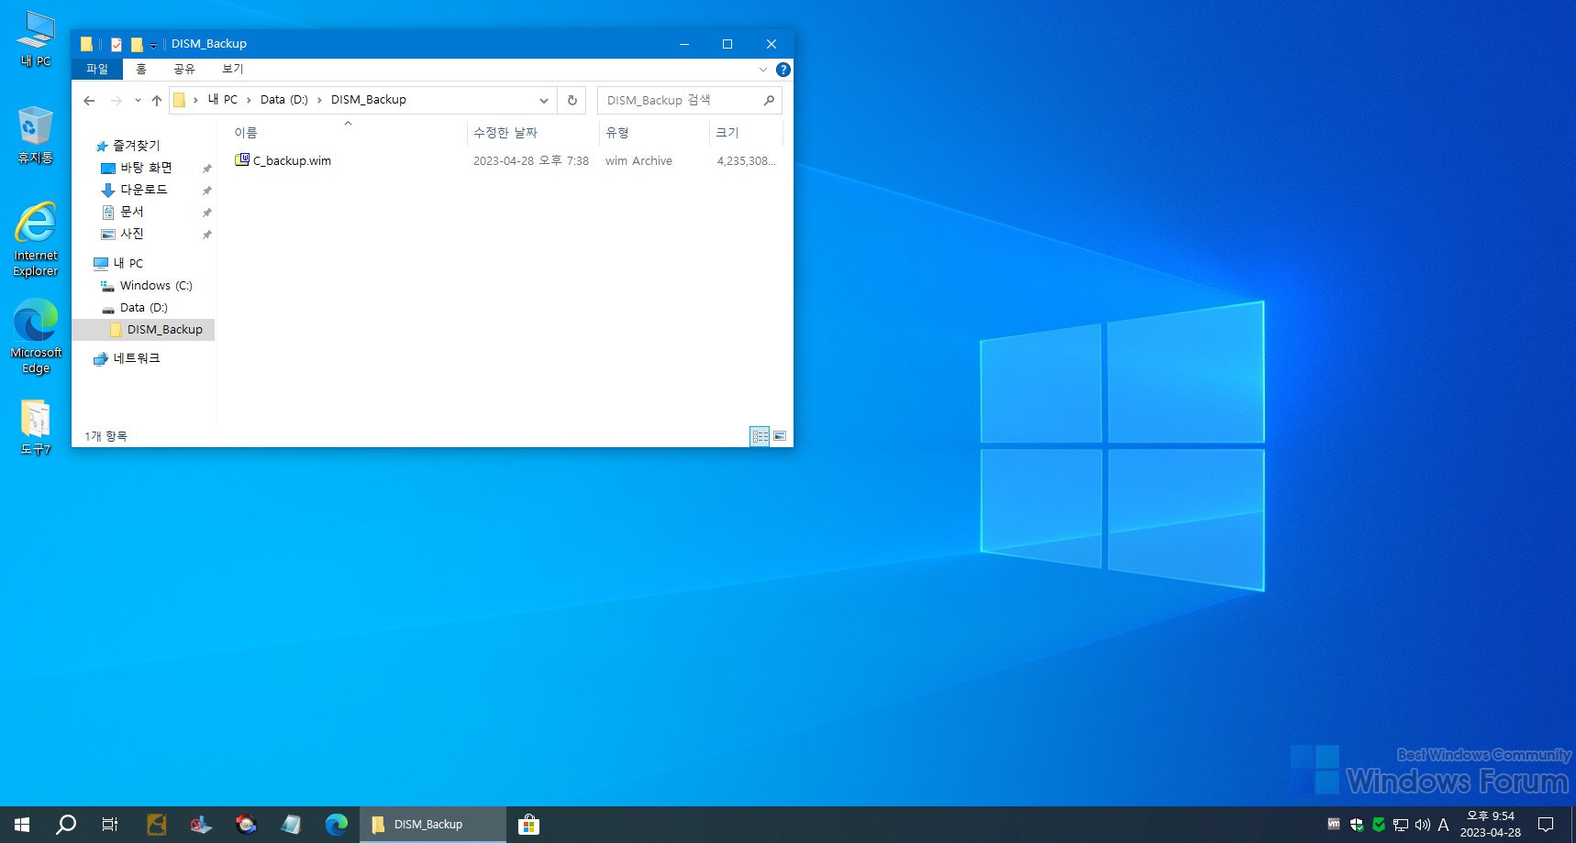Select 내 PC in navigation pane
1576x843 pixels.
[128, 264]
